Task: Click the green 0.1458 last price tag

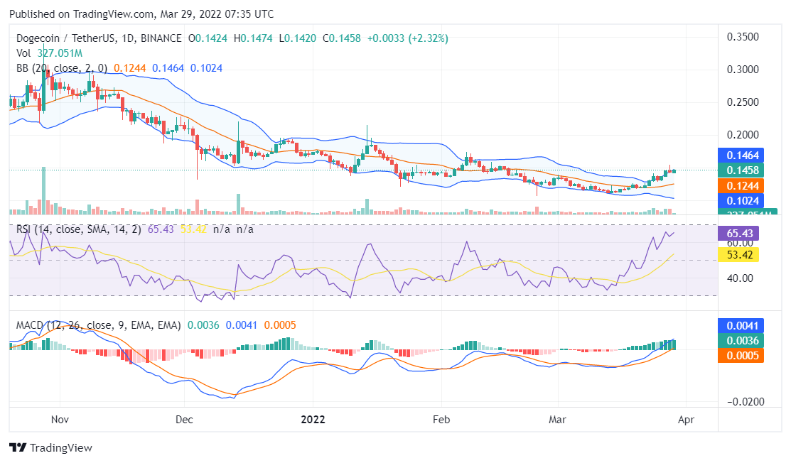Action: point(742,170)
